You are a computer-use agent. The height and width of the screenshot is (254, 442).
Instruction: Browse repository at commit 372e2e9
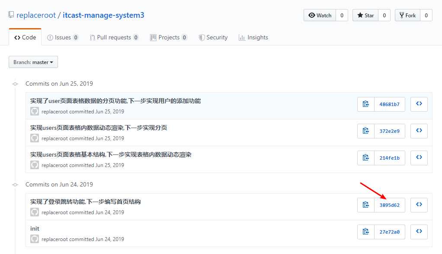pyautogui.click(x=419, y=131)
